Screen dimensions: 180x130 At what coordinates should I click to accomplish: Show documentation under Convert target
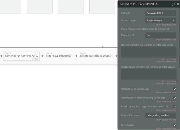tap(166, 25)
